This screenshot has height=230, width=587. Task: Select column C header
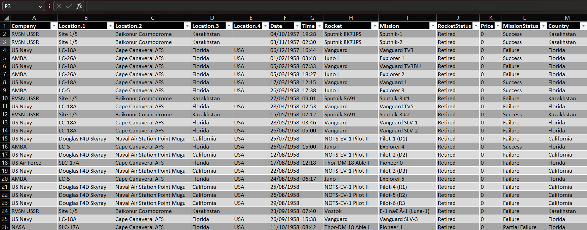click(x=153, y=18)
